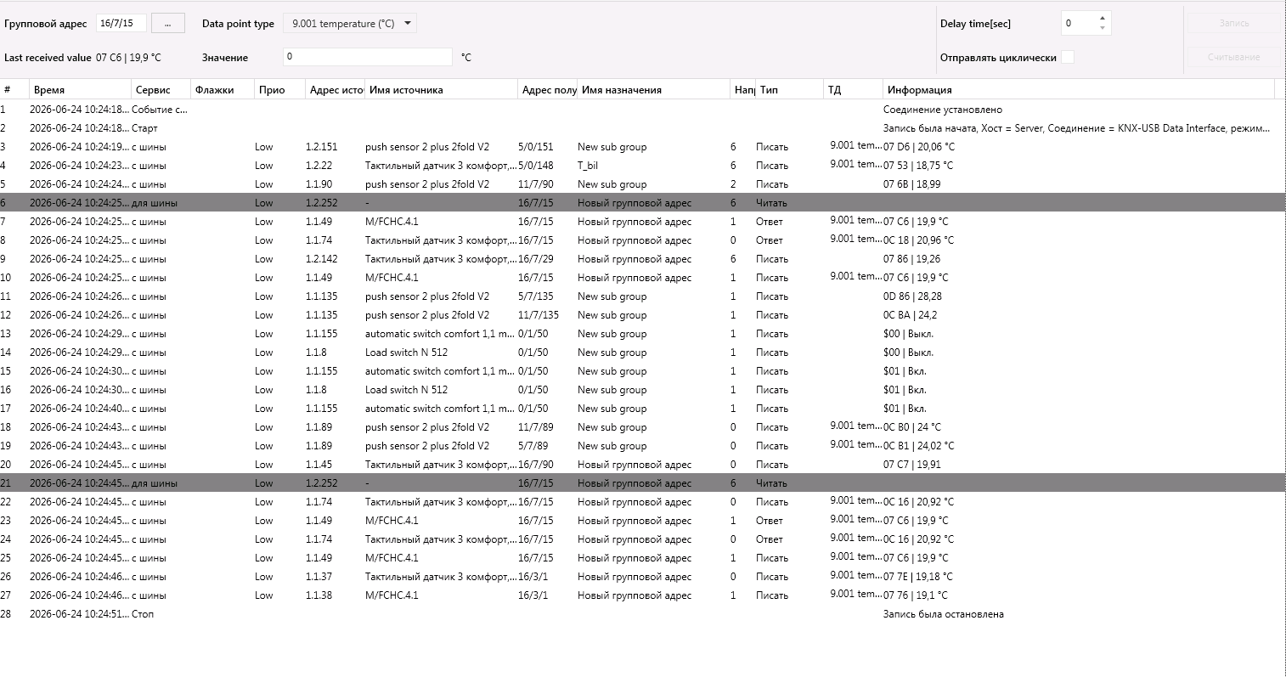Click the Флажки column header

click(223, 89)
